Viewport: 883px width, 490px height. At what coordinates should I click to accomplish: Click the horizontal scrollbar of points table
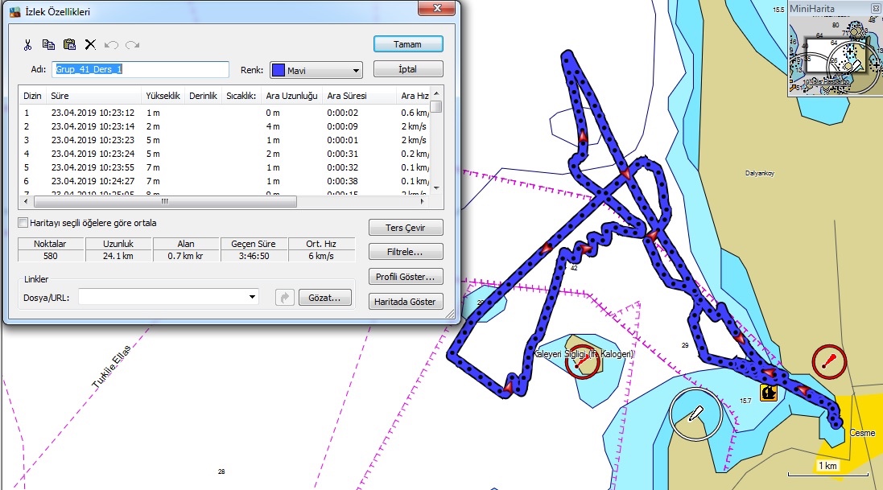pyautogui.click(x=165, y=201)
